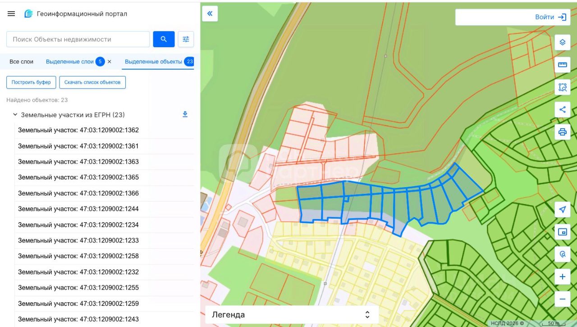Share the current map view

click(562, 109)
